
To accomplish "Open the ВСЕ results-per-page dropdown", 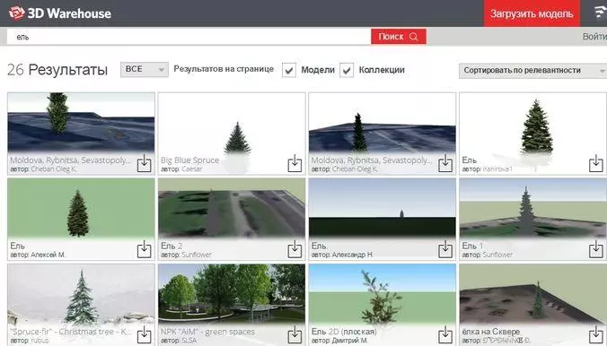I will (x=144, y=70).
